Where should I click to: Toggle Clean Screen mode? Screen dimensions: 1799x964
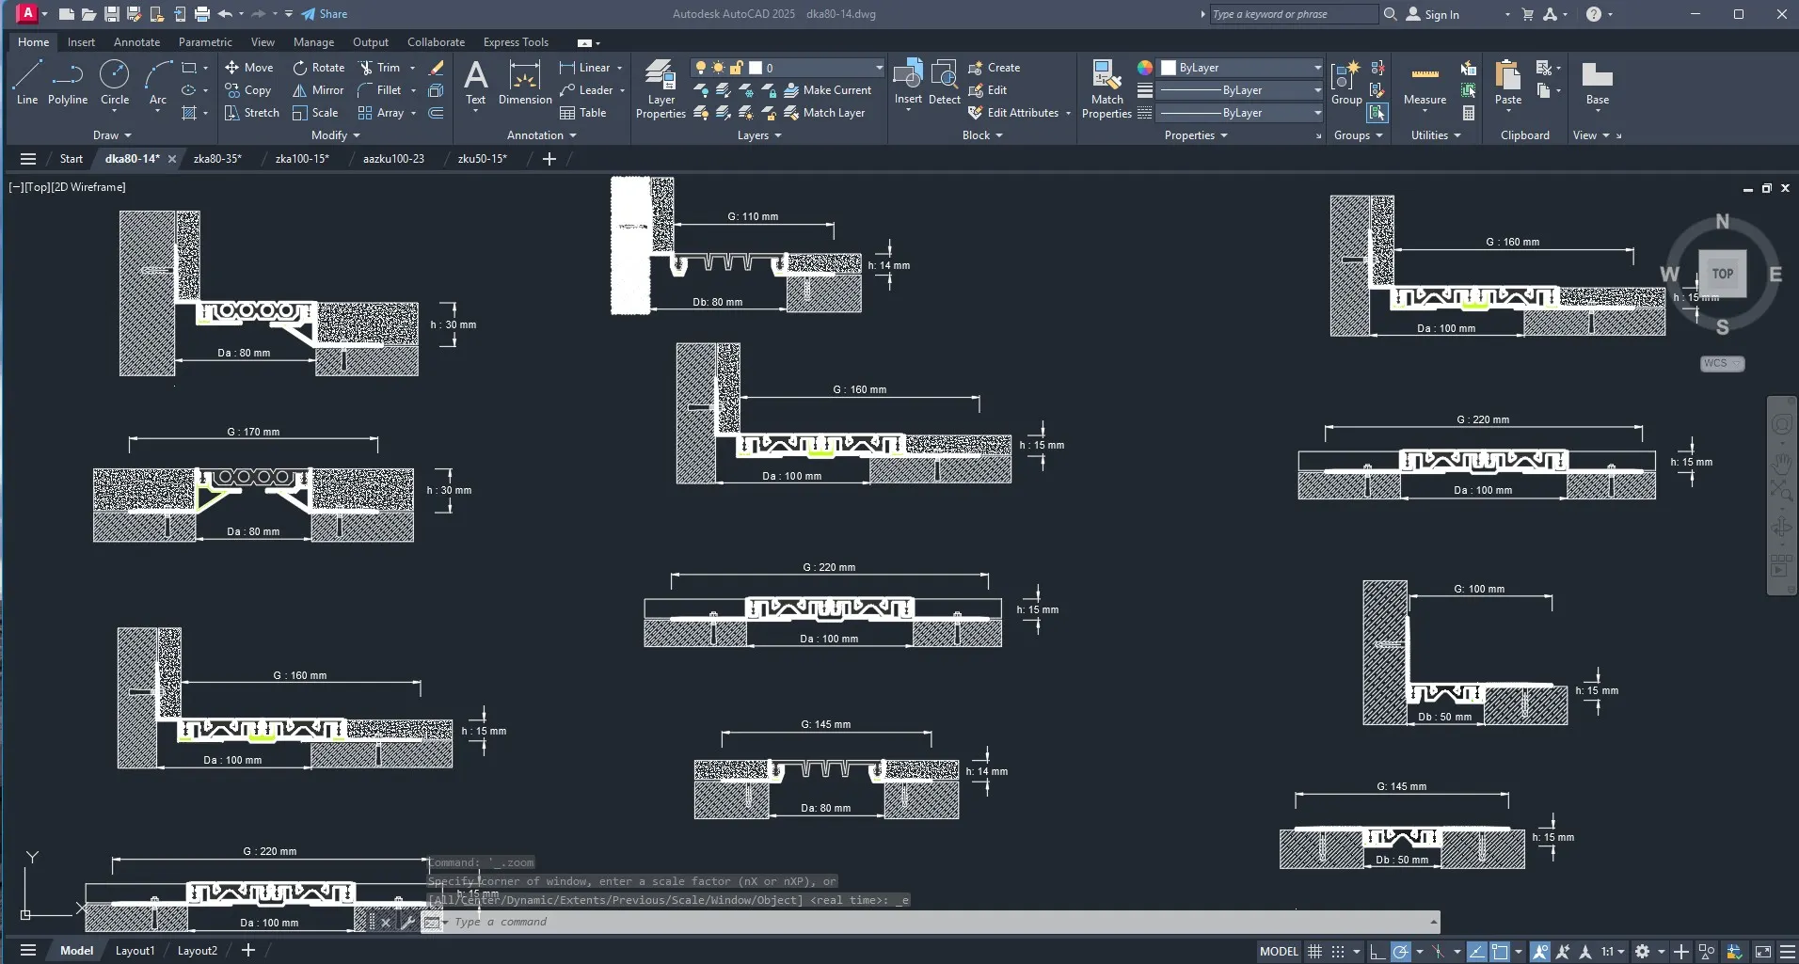click(x=1763, y=951)
